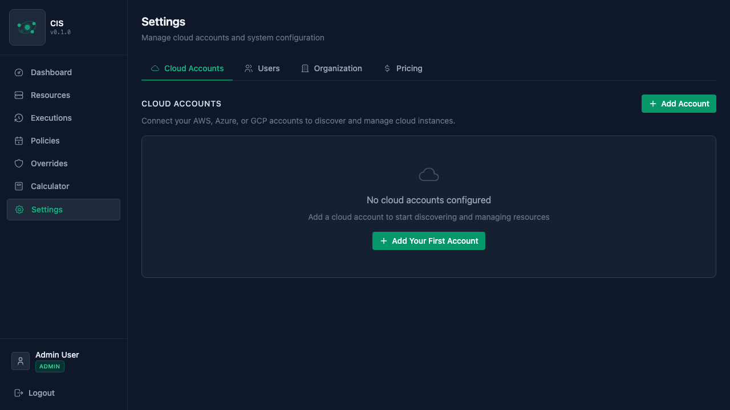
Task: Click the plus icon in Add Your First Account
Action: (x=384, y=241)
